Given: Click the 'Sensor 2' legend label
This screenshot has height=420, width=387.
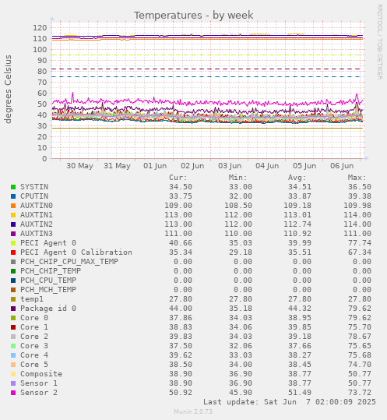Looking at the screenshot, I should click(39, 393).
